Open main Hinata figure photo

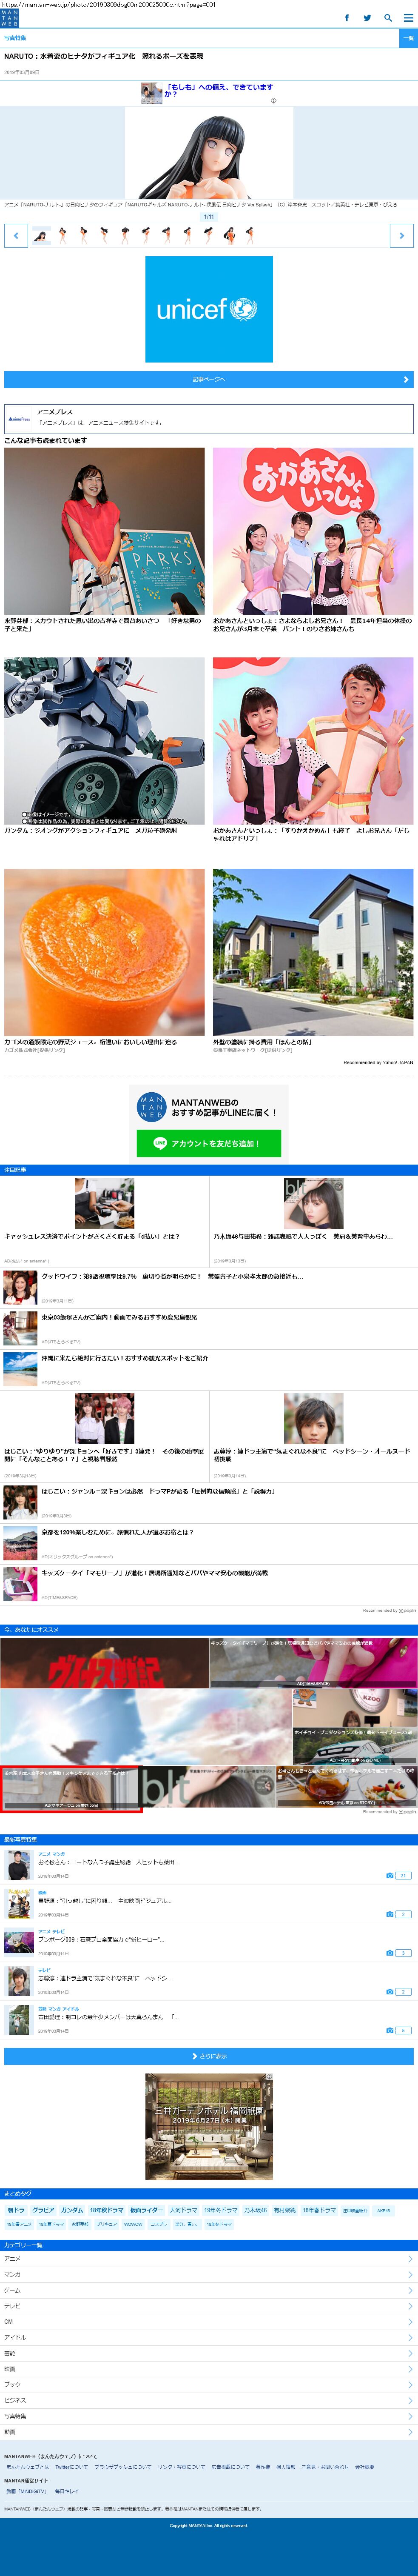209,153
